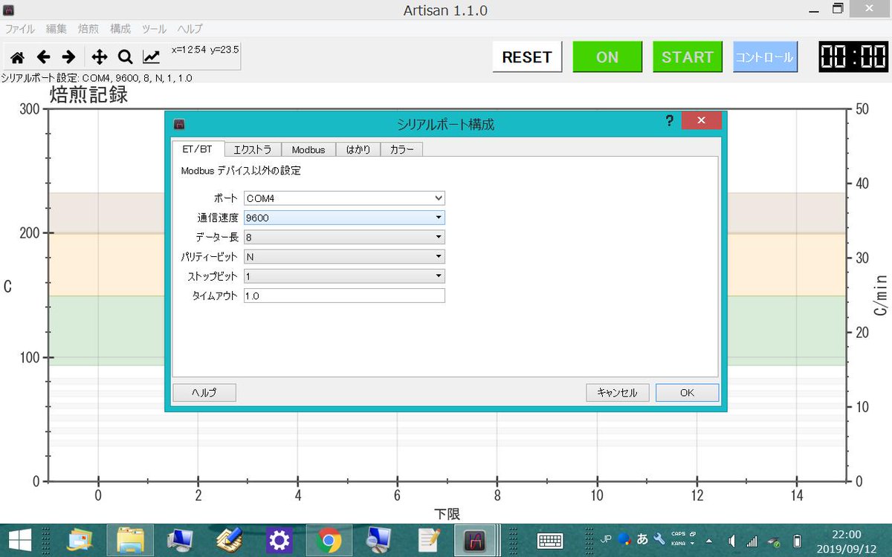
Task: Go forward to next view arrow
Action: point(68,56)
